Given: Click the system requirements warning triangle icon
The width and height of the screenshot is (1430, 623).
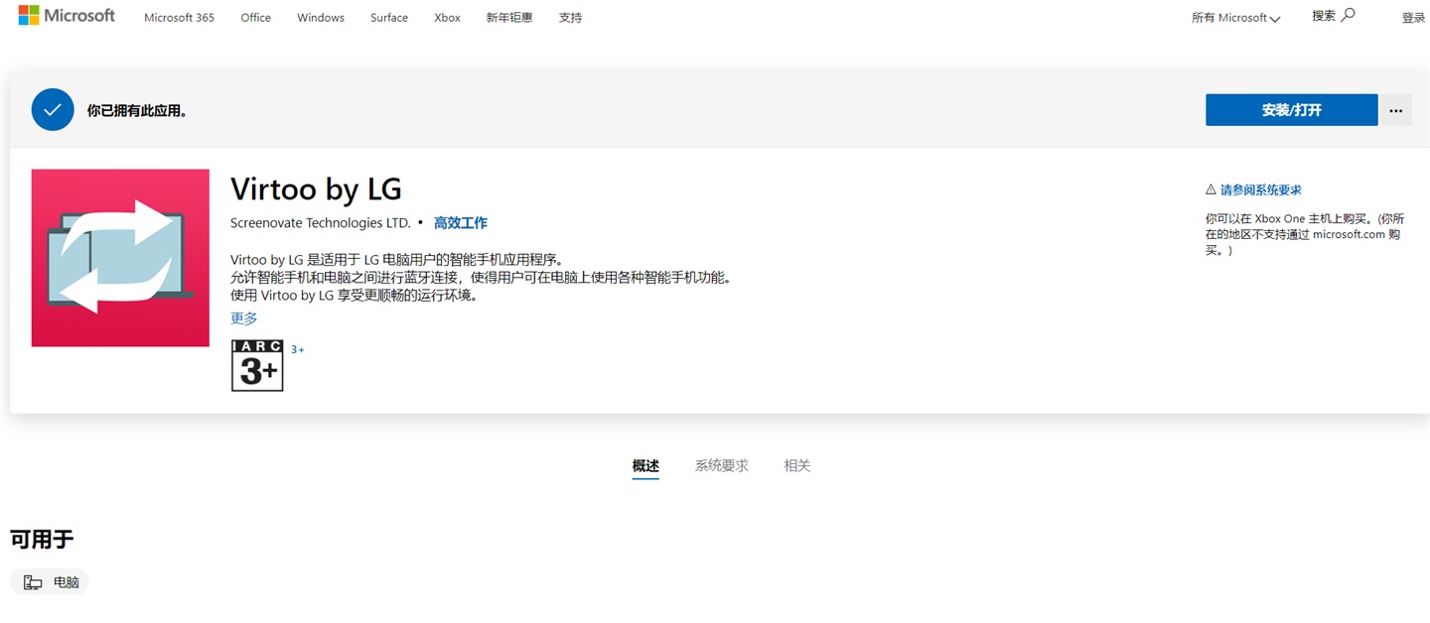Looking at the screenshot, I should pos(1211,188).
